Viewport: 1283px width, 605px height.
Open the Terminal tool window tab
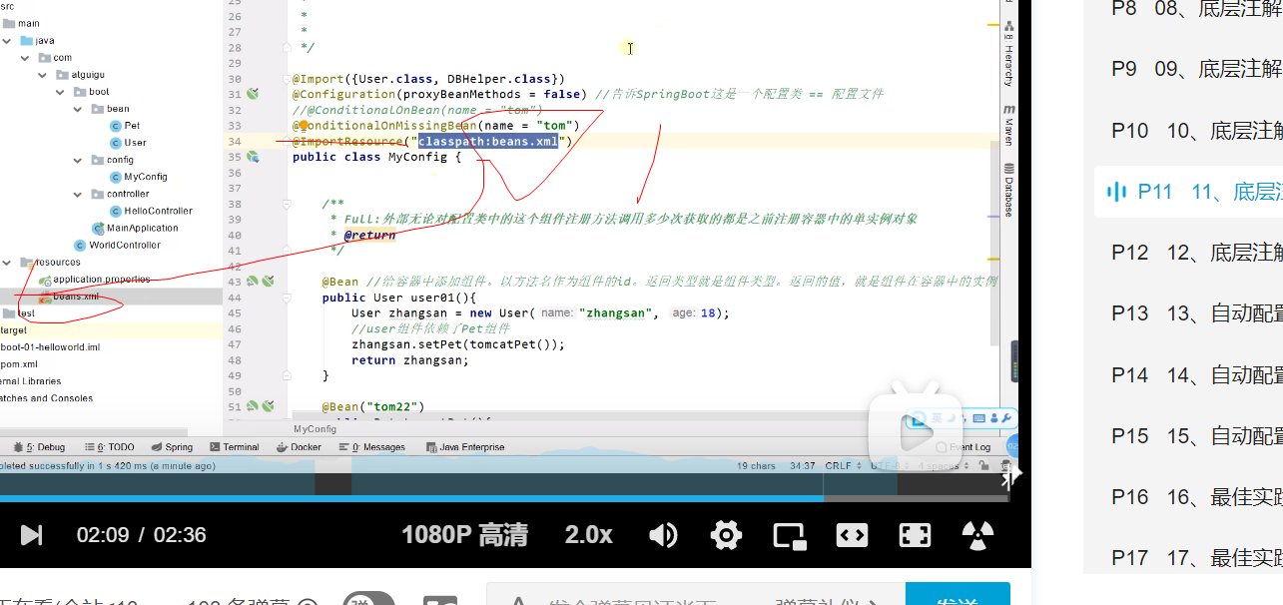235,447
